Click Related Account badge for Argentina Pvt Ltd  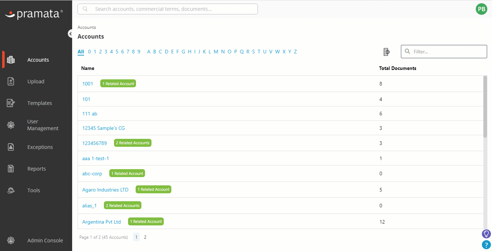click(146, 221)
